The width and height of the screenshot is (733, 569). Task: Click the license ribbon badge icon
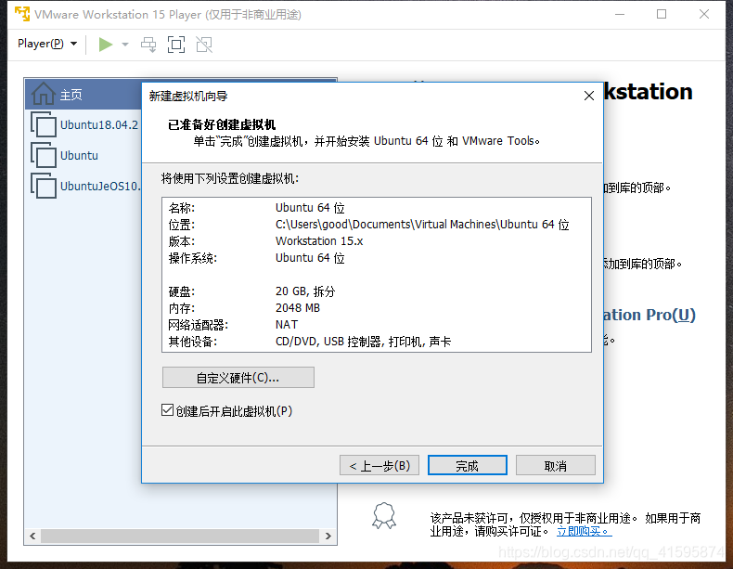(x=384, y=516)
